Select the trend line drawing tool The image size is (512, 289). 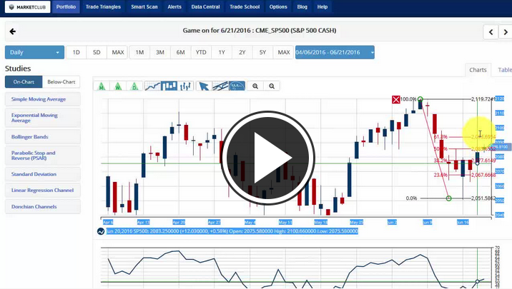(x=220, y=86)
